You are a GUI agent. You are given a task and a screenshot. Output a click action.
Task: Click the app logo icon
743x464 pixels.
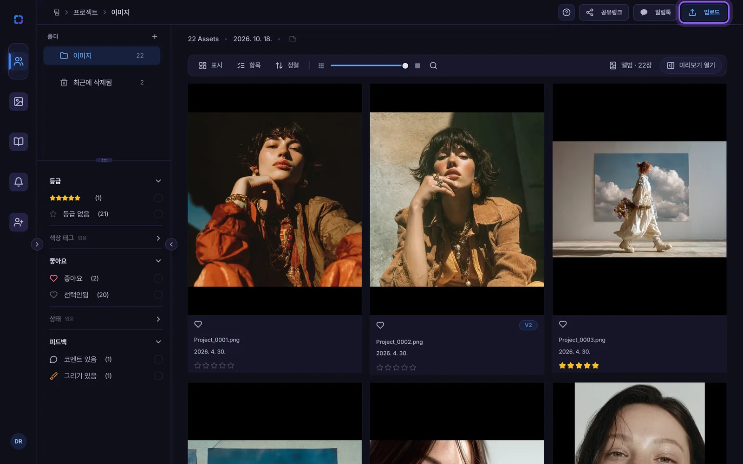coord(19,19)
